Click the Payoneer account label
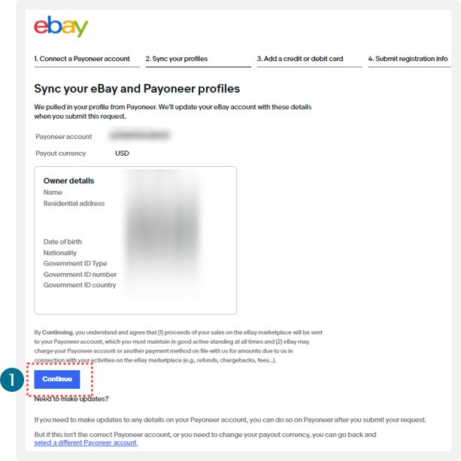Viewport: 461px width, 461px height. point(63,137)
